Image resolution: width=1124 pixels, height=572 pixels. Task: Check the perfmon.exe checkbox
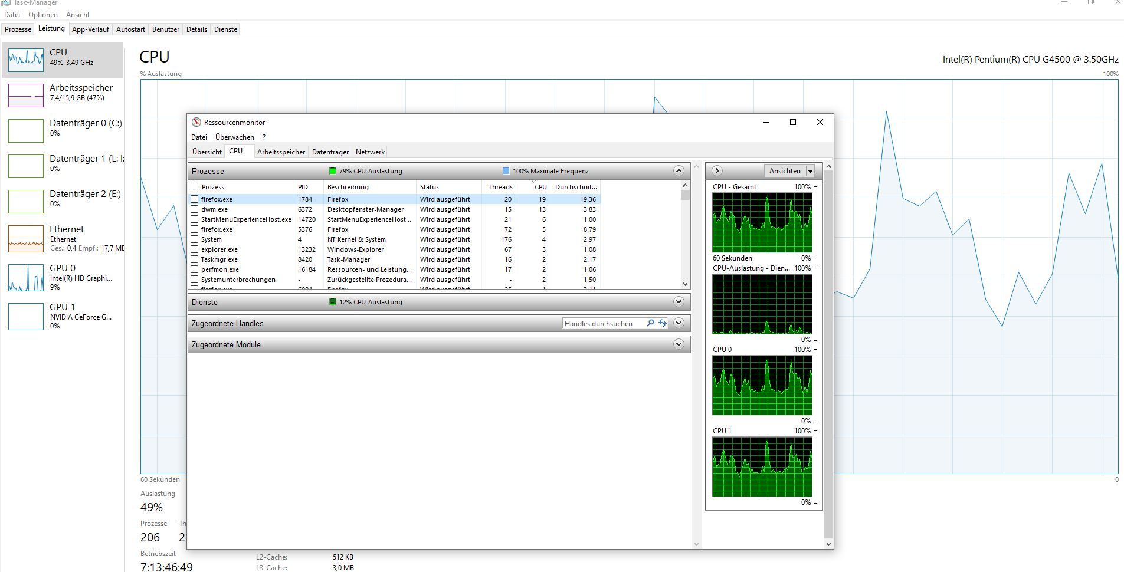(195, 269)
